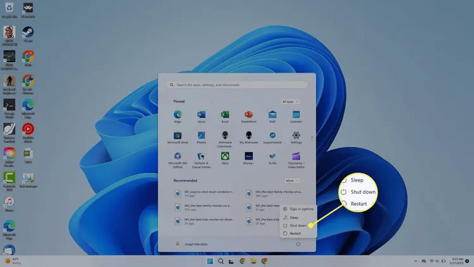Open Microsoft Store in pinned apps
The height and width of the screenshot is (267, 474).
pyautogui.click(x=178, y=137)
